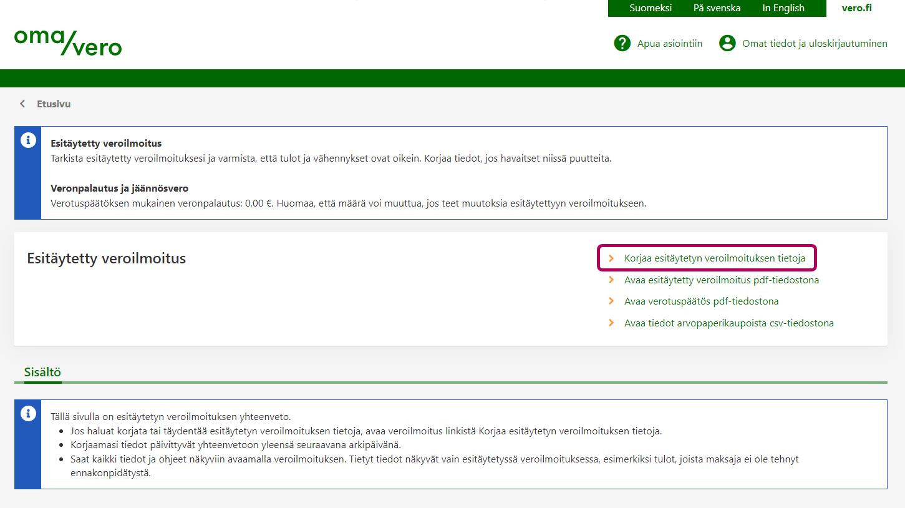Screen dimensions: 905x508
Task: Click the question mark help icon
Action: (622, 43)
